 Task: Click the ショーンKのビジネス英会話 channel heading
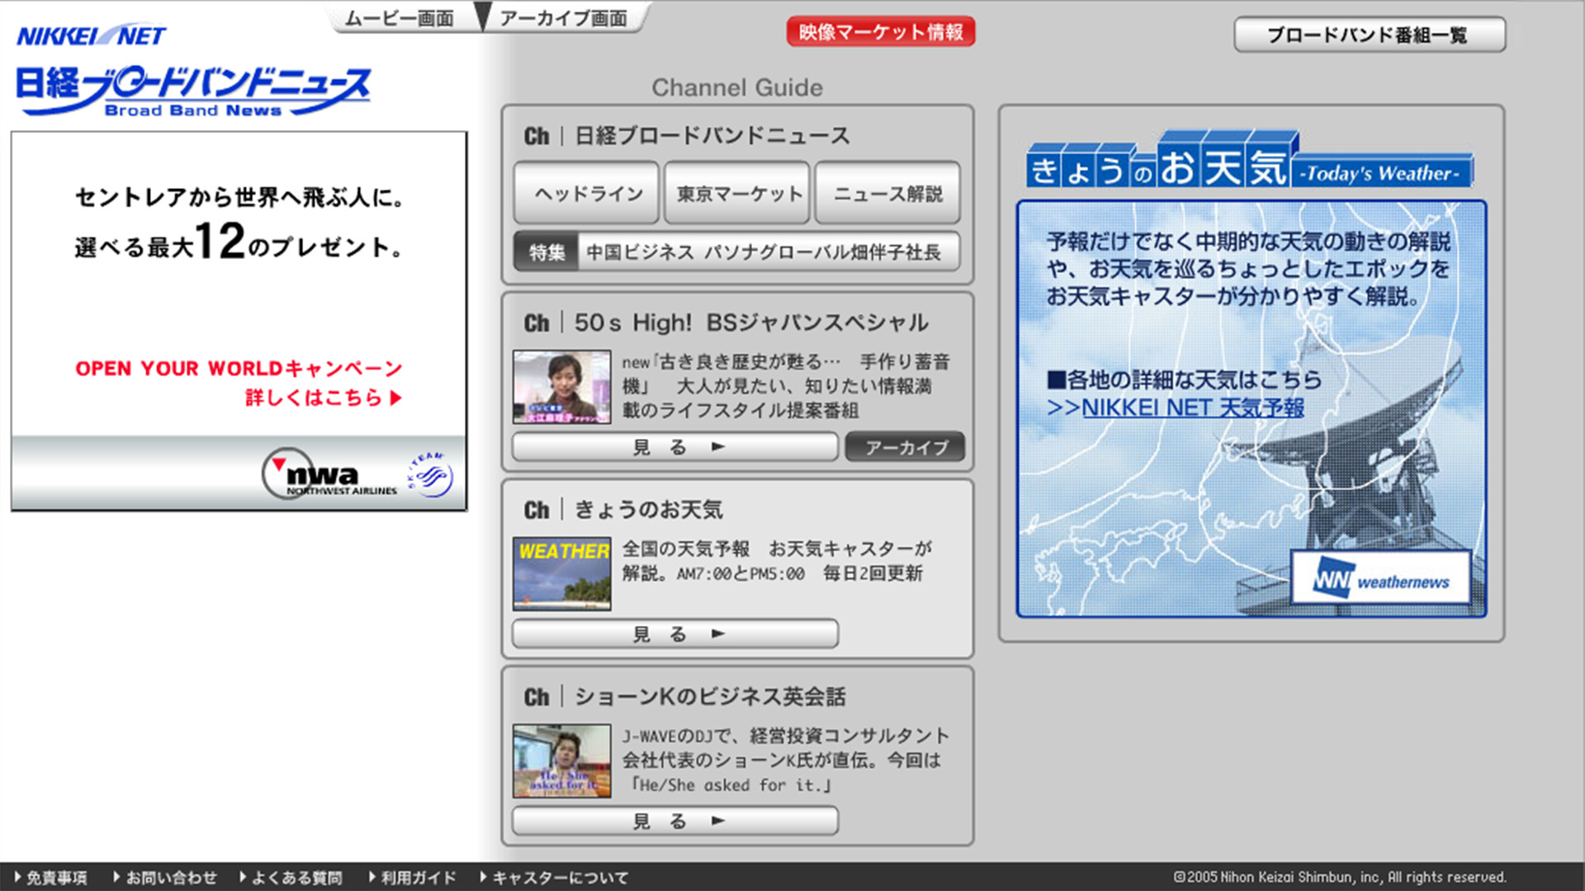pos(710,697)
